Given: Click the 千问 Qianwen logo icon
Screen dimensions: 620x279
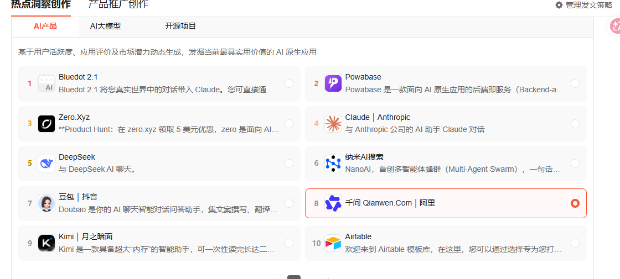Looking at the screenshot, I should point(333,203).
